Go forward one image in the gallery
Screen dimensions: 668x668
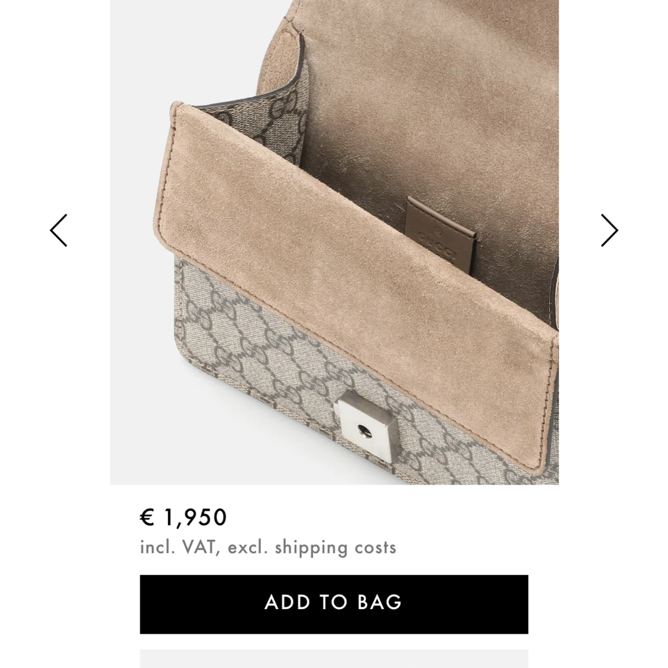(x=609, y=230)
